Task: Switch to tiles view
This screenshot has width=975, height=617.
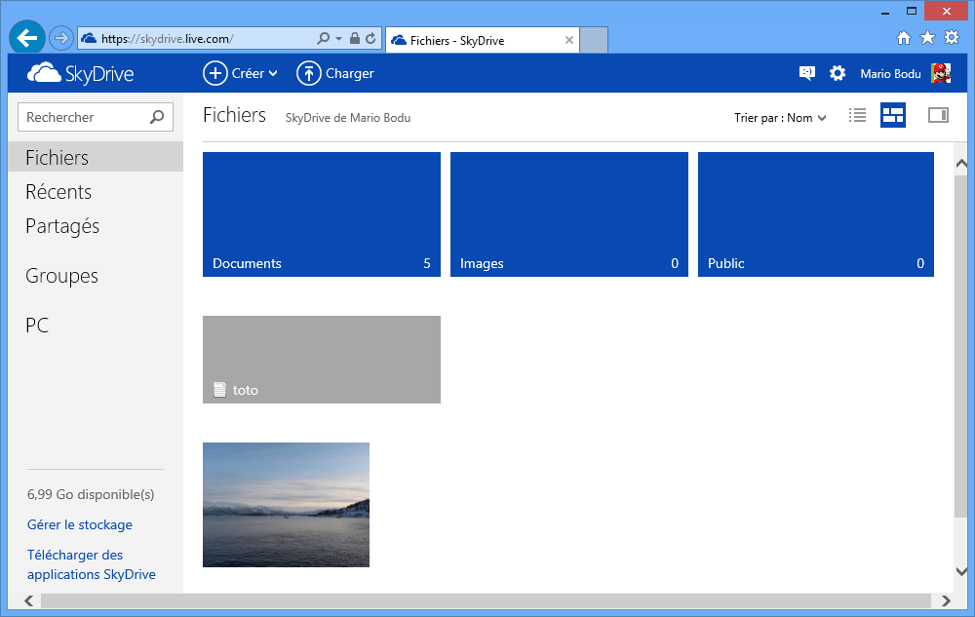Action: coord(893,115)
